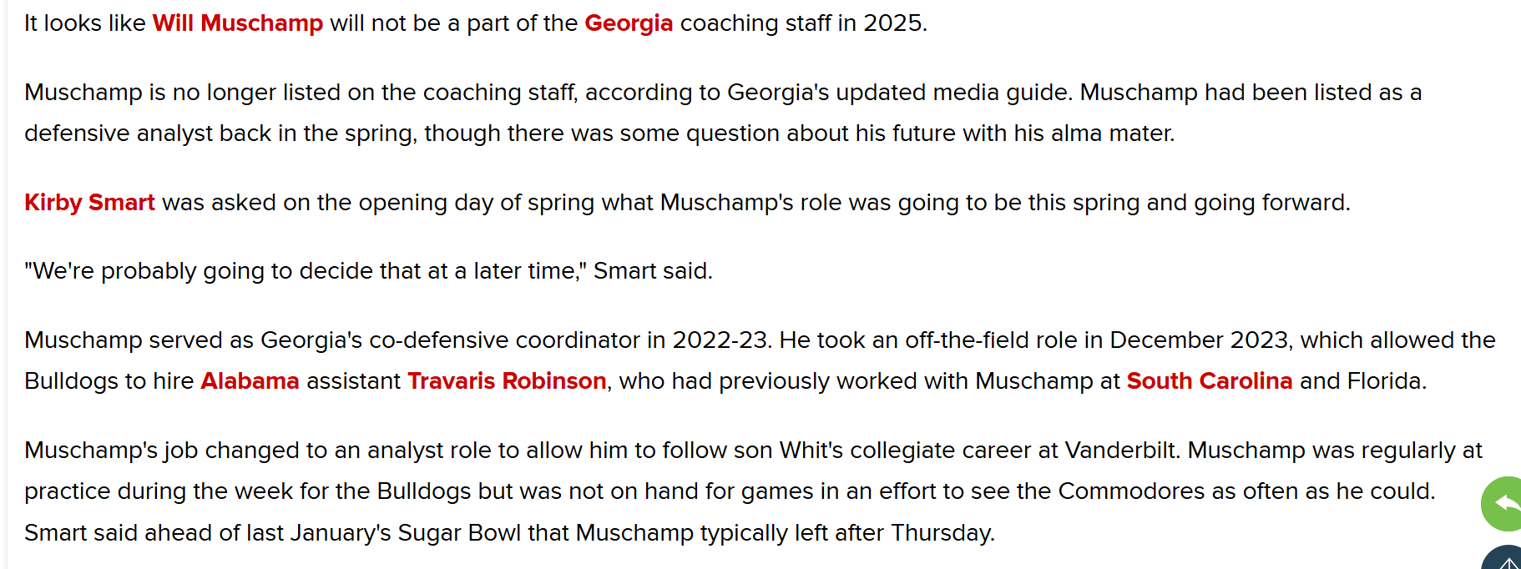Image resolution: width=1521 pixels, height=569 pixels.
Task: Click the Smart quote paragraph about later time
Action: [x=368, y=271]
